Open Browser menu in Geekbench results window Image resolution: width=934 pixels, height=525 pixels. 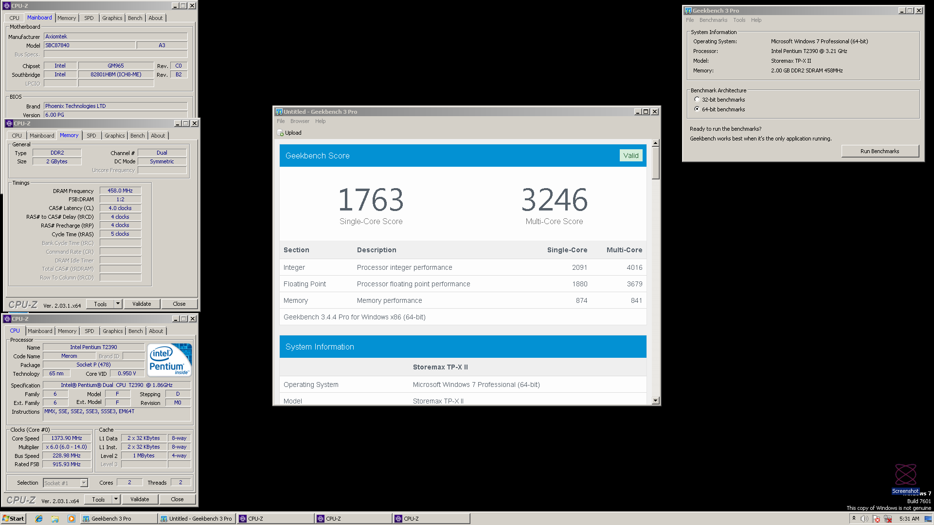[x=300, y=121]
